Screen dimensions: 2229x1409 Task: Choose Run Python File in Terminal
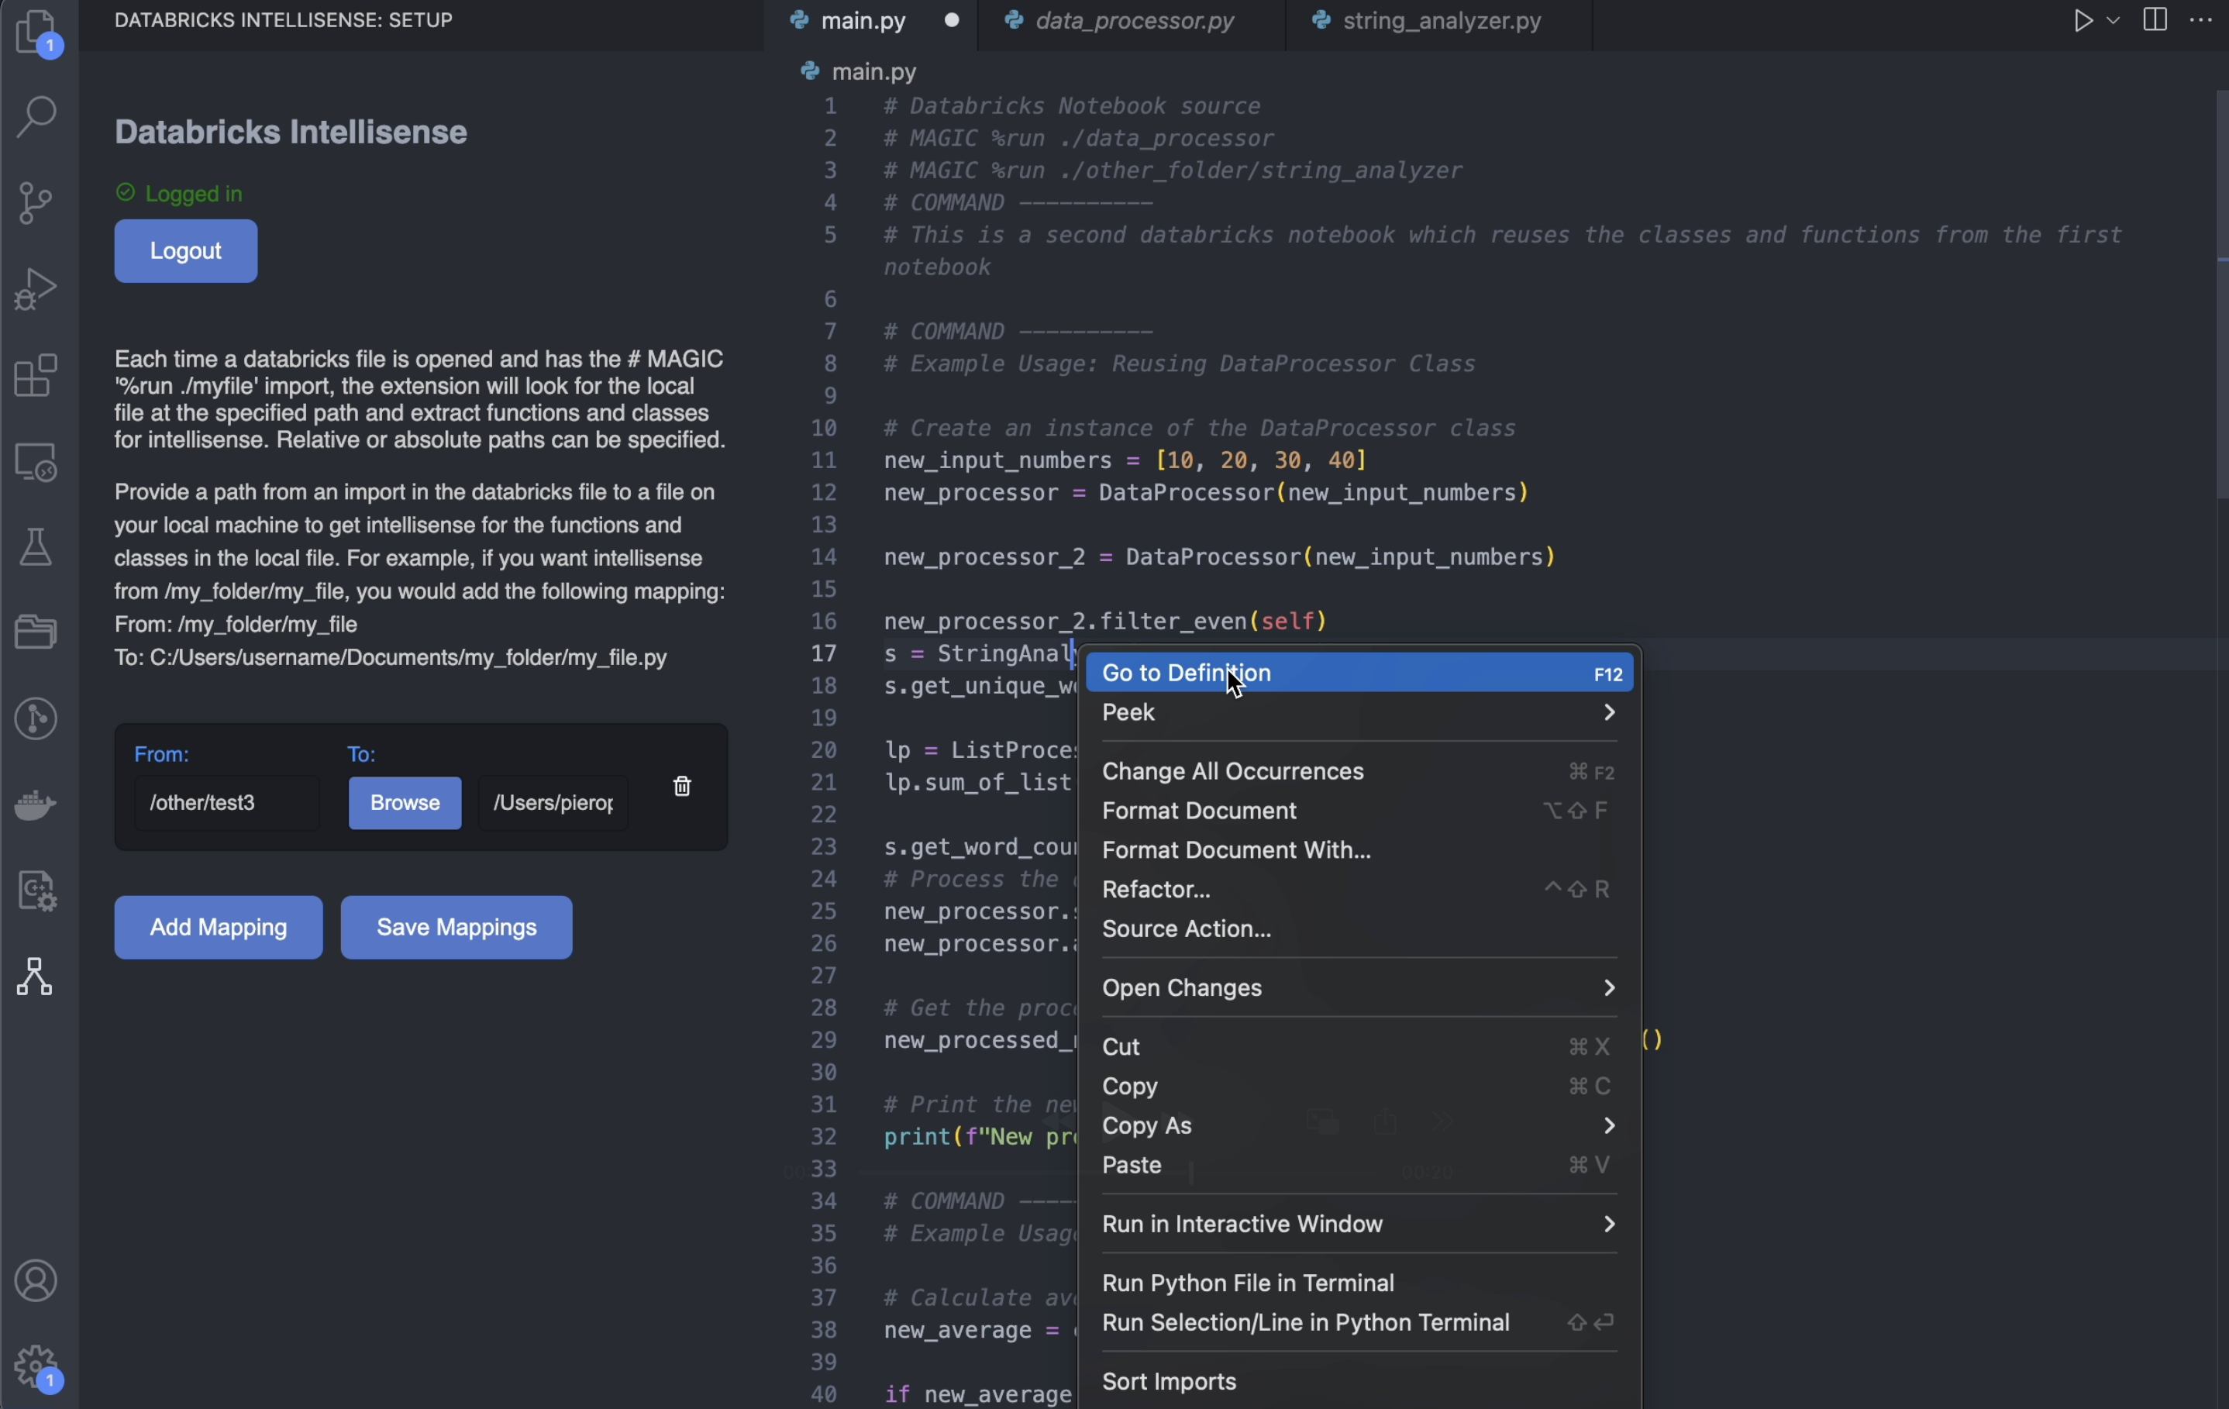1359,1283
